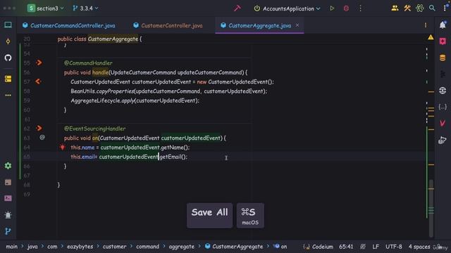Screen dimensions: 451x253
Task: Click the CustomerAggregate breadcrumb
Action: click(x=234, y=247)
